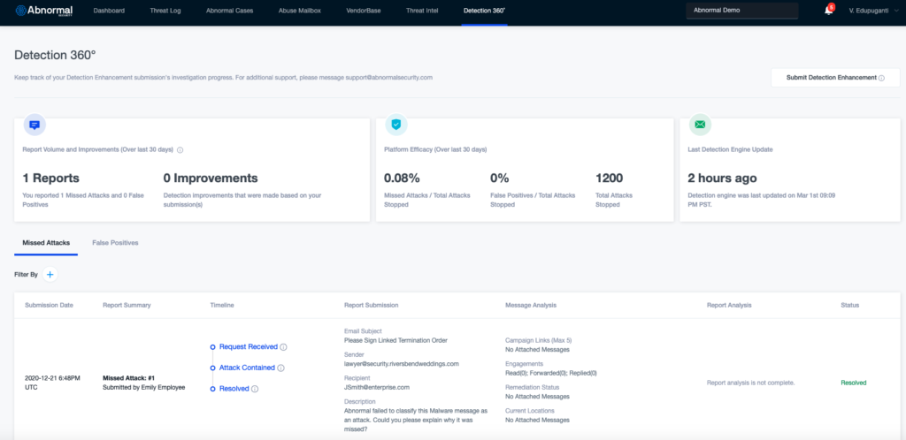906x440 pixels.
Task: Click subject Please Sign Linked Termination Order
Action: [395, 340]
